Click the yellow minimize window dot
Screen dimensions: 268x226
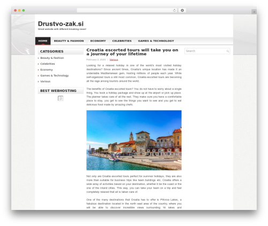click(x=19, y=10)
